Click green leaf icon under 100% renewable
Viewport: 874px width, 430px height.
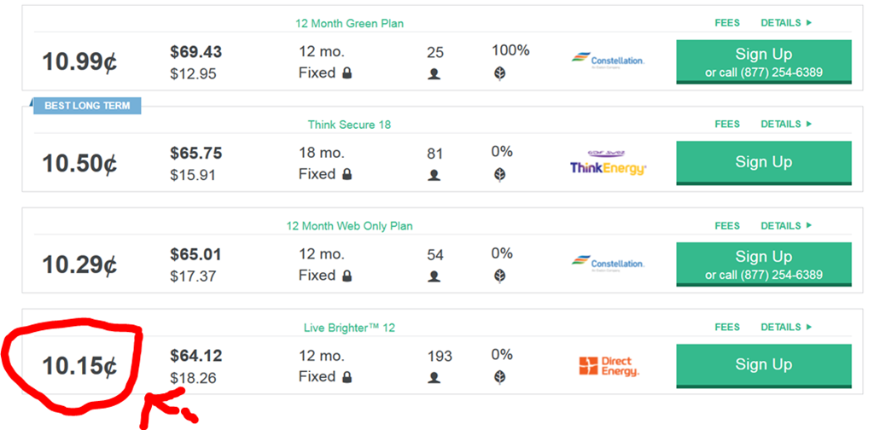click(500, 73)
